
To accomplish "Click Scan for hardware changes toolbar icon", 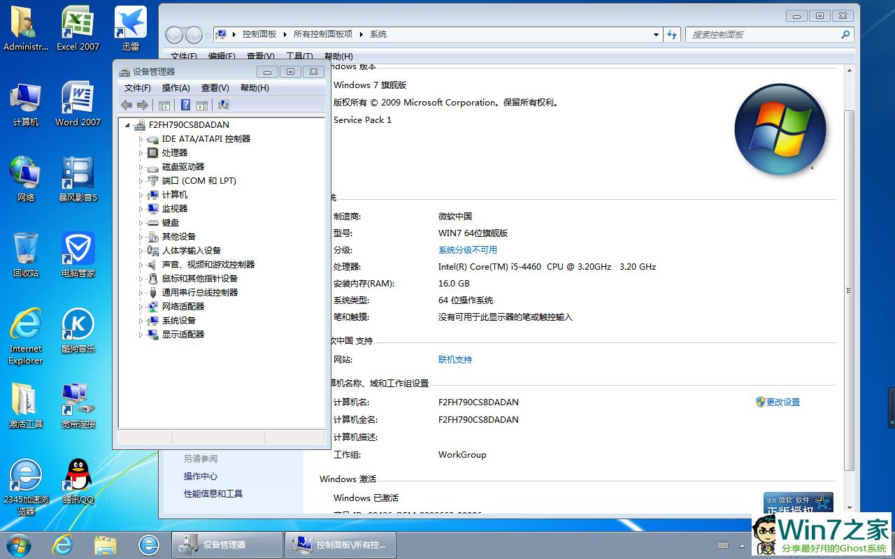I will coord(224,105).
